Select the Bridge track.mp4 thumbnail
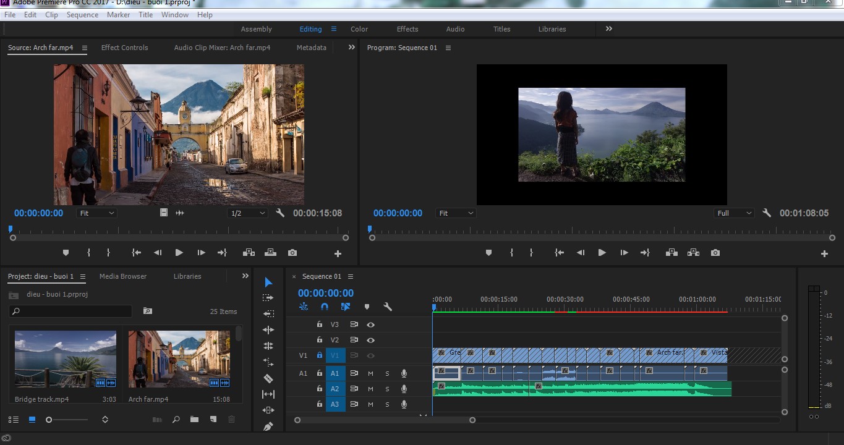Viewport: 844px width, 445px height. (66, 359)
